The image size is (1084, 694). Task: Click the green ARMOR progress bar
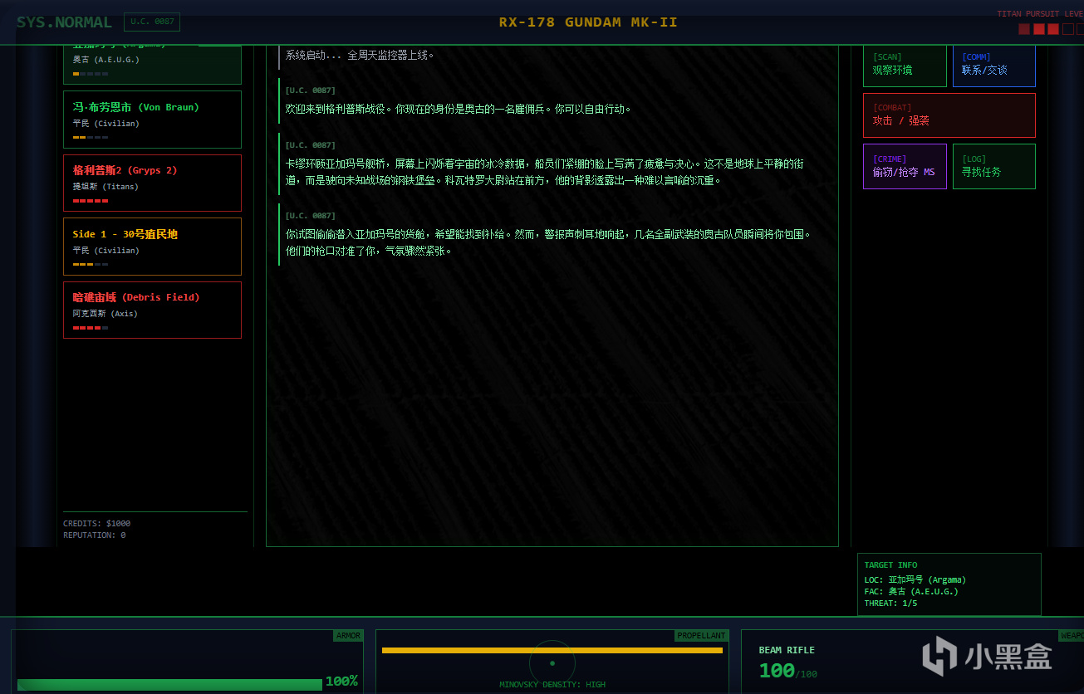click(169, 685)
